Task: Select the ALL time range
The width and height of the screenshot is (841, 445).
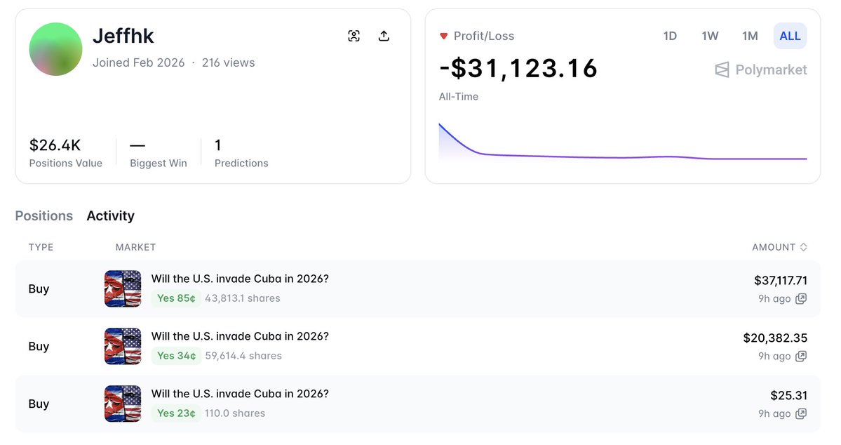Action: coord(790,36)
